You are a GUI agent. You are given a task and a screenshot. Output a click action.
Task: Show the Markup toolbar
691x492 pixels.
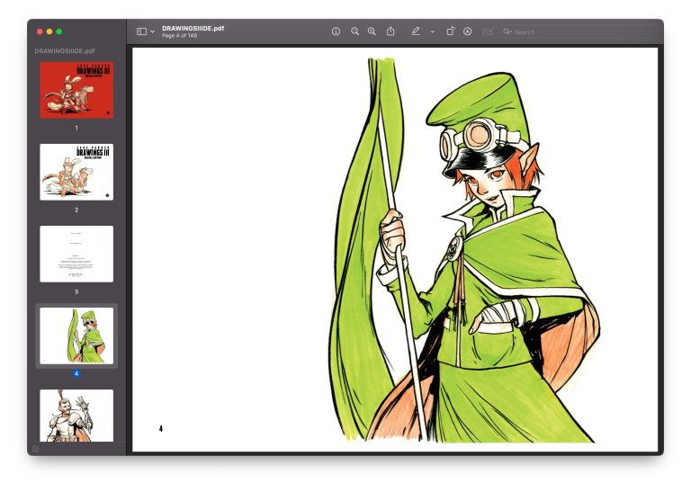pos(468,31)
